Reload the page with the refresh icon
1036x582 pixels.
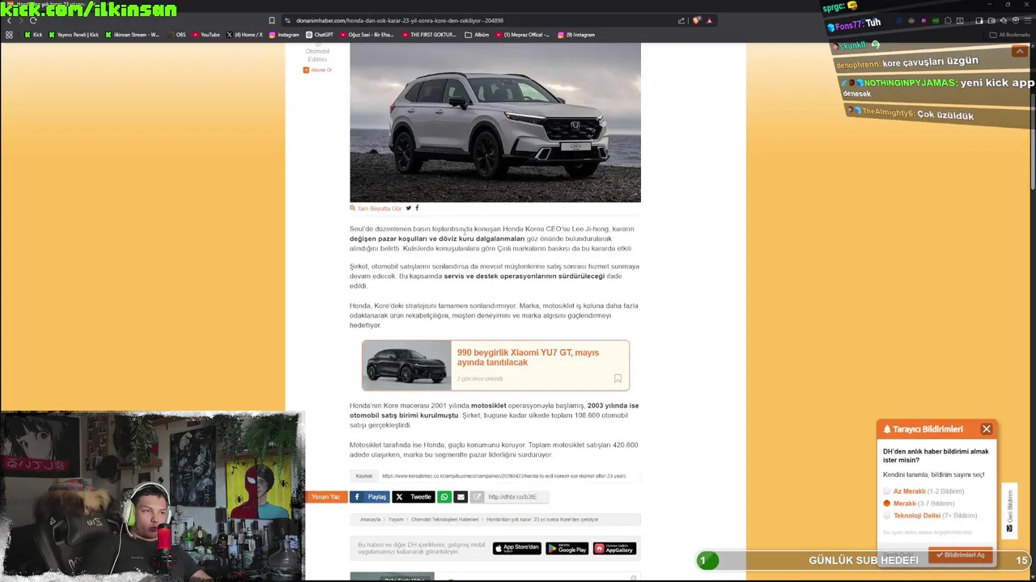pyautogui.click(x=33, y=20)
